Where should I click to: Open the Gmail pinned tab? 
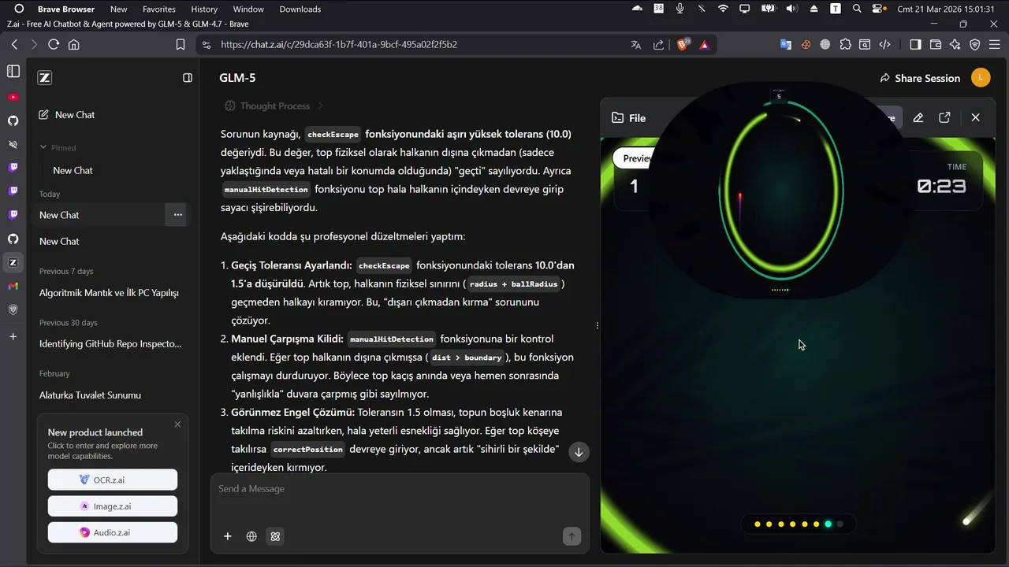[x=13, y=286]
